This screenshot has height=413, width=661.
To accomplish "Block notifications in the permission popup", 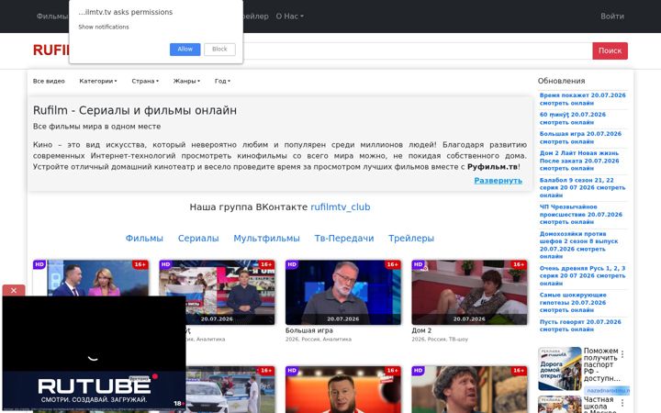I will tap(219, 50).
